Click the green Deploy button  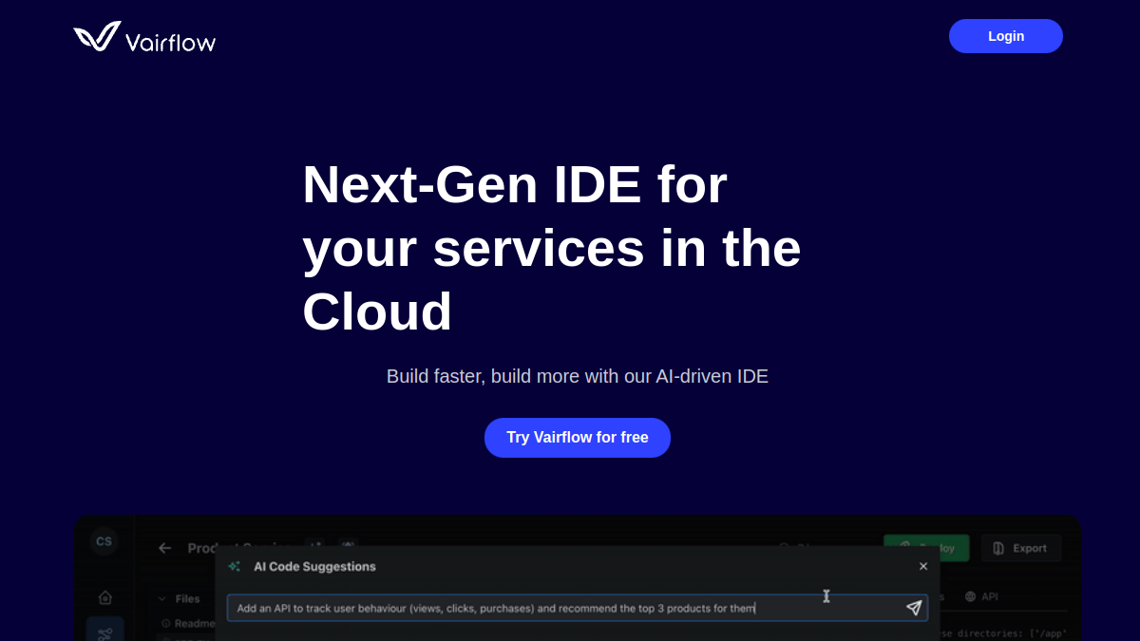click(926, 548)
